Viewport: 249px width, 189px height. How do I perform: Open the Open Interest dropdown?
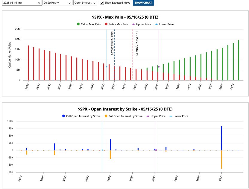pos(85,3)
